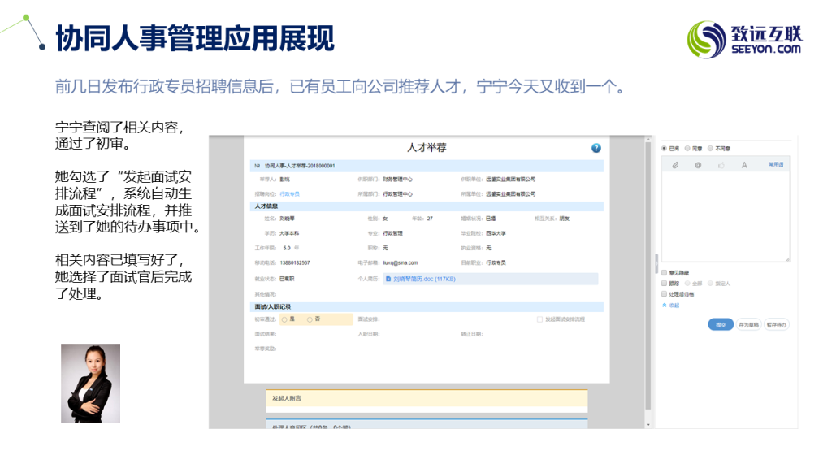Click the 存为草稿 save draft button
Viewport: 832px width, 468px height.
click(x=748, y=324)
